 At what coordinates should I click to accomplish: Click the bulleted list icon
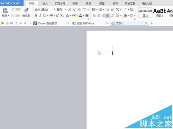click(x=94, y=10)
